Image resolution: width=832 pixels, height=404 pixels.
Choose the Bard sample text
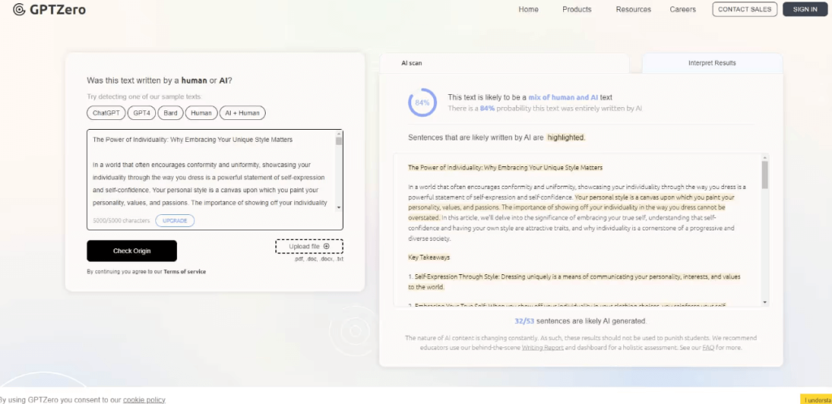[171, 114]
